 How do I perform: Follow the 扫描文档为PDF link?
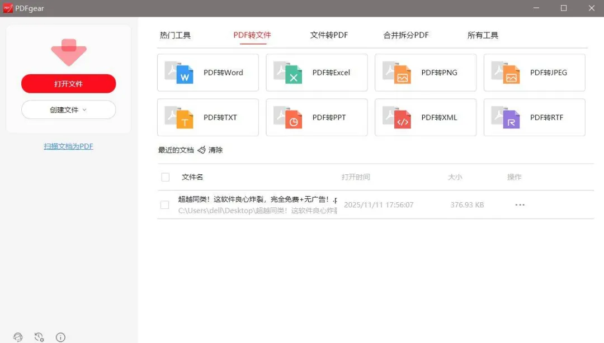click(x=68, y=146)
